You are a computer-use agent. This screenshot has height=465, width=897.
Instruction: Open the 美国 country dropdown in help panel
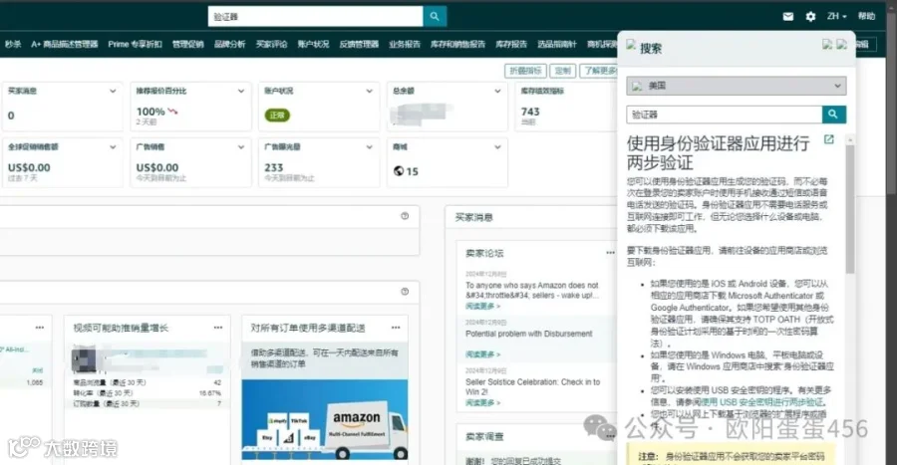736,86
